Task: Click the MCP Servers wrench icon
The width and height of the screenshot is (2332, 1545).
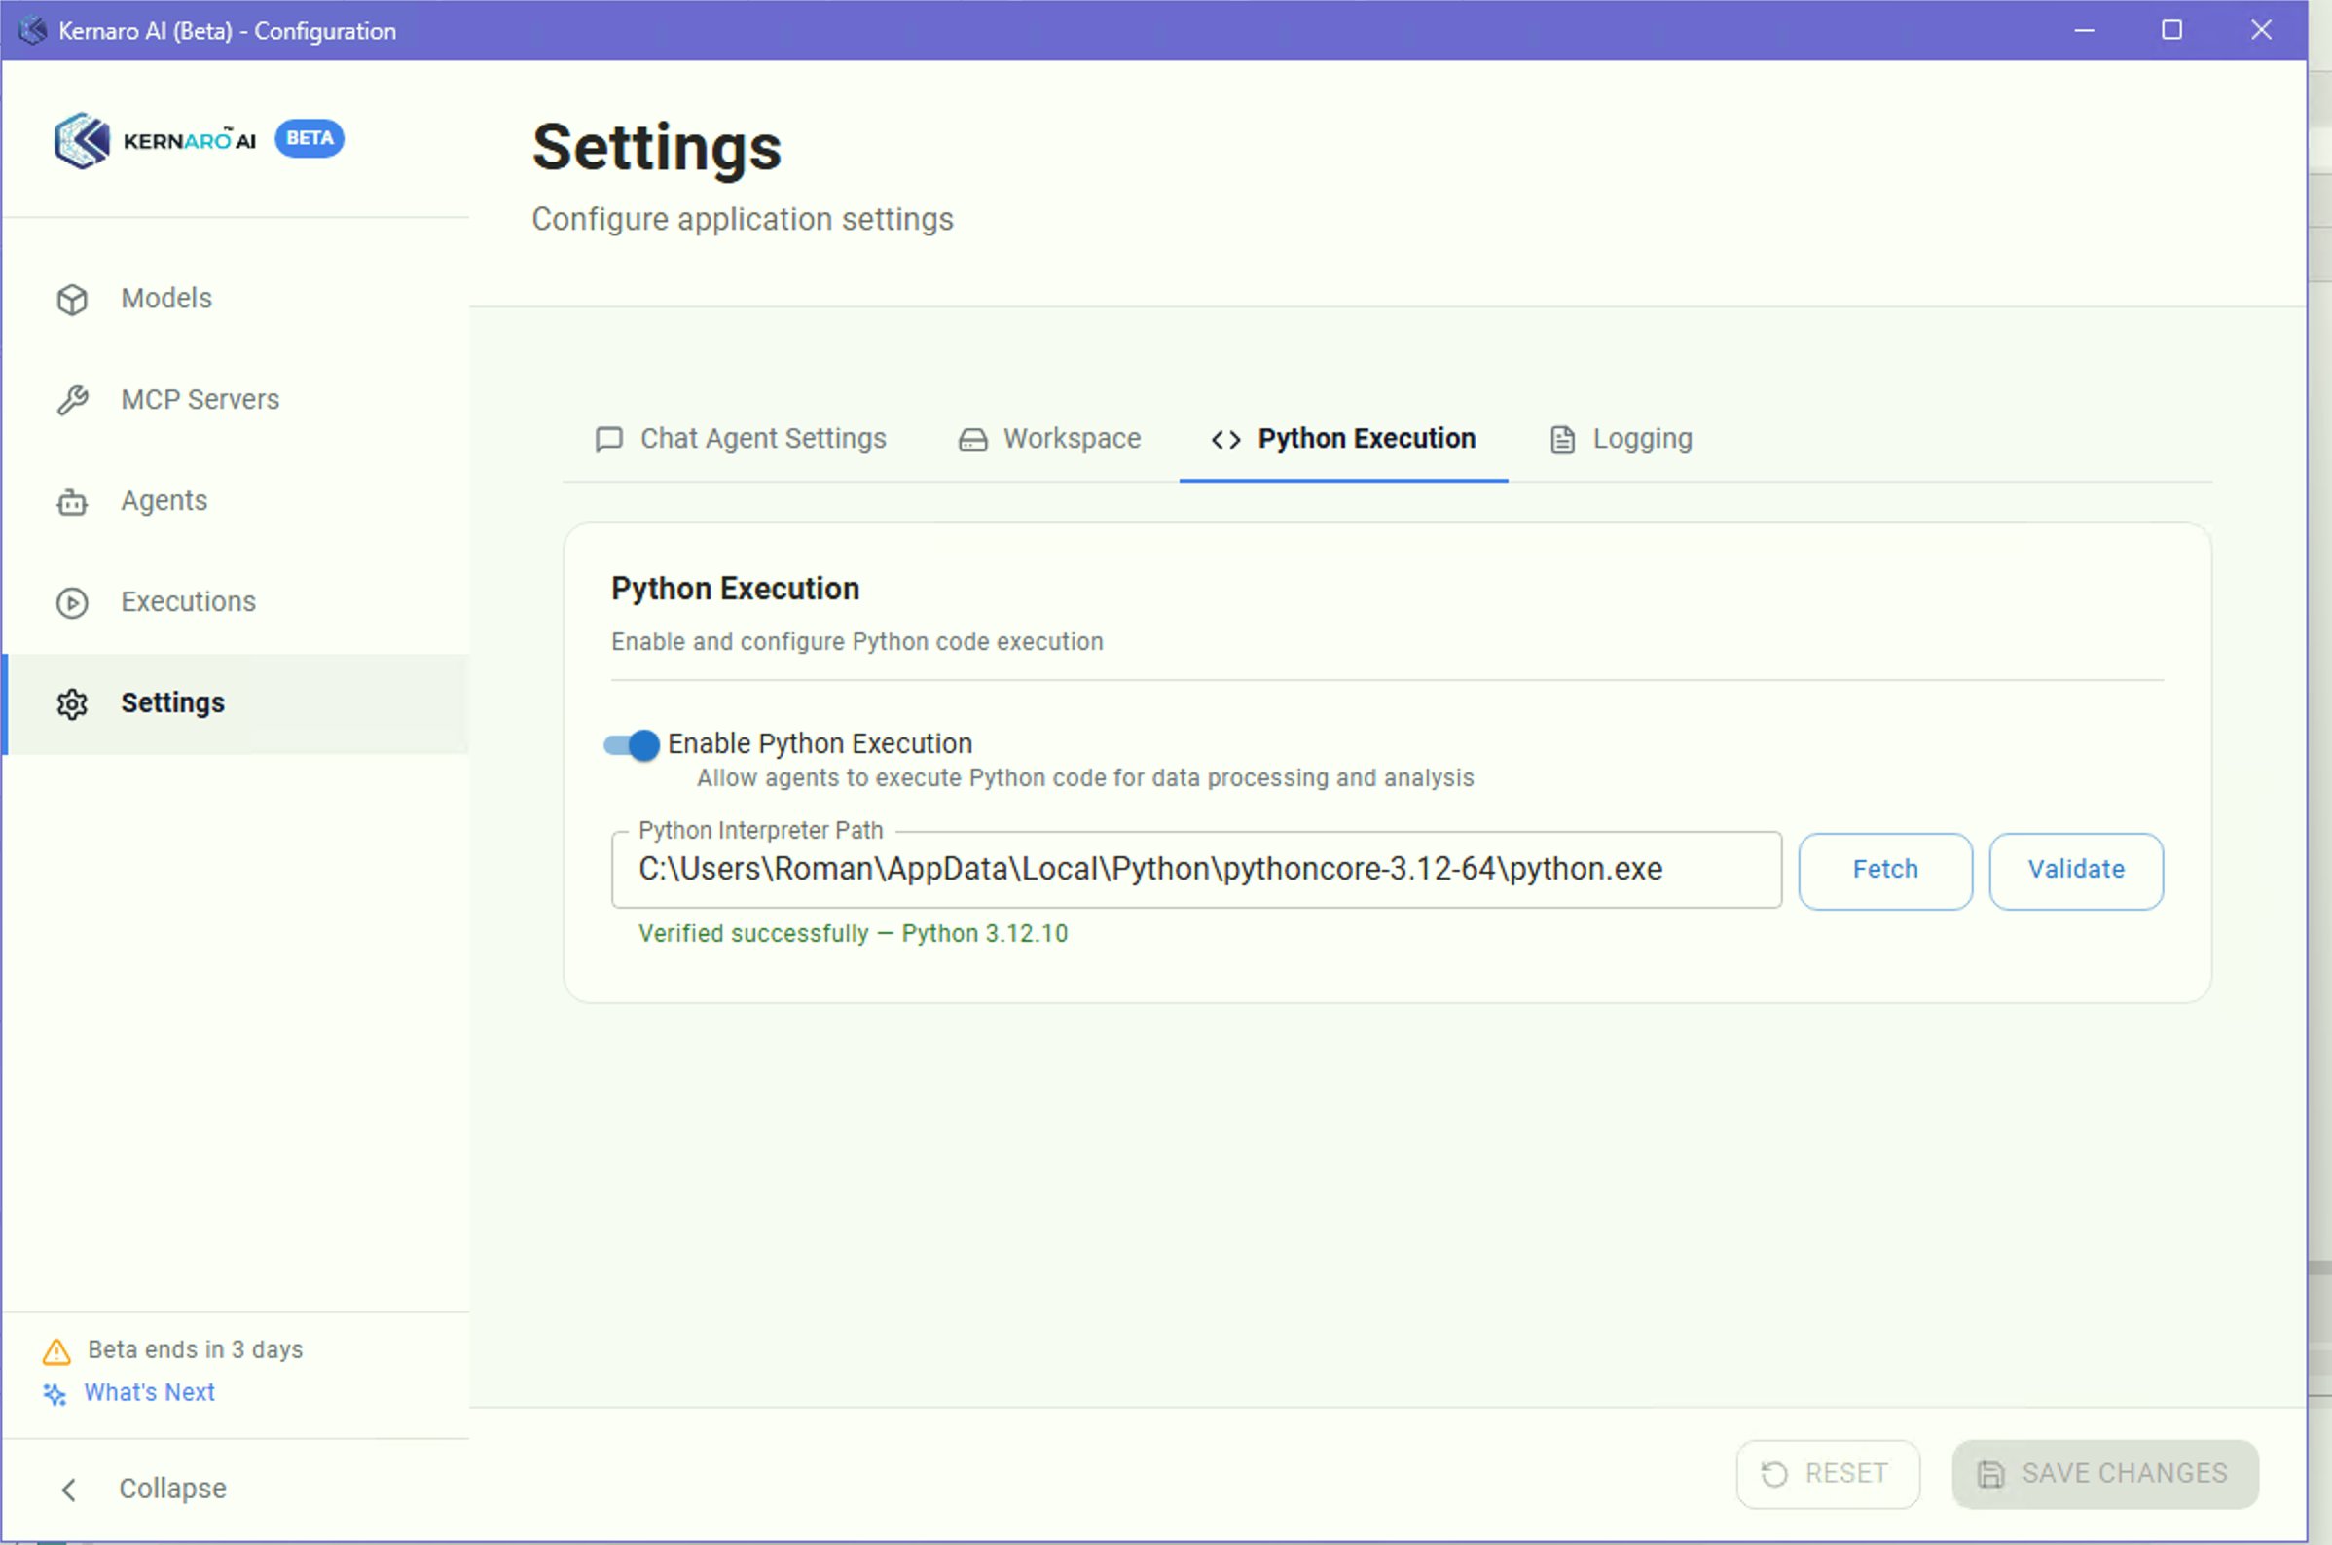Action: (x=72, y=400)
